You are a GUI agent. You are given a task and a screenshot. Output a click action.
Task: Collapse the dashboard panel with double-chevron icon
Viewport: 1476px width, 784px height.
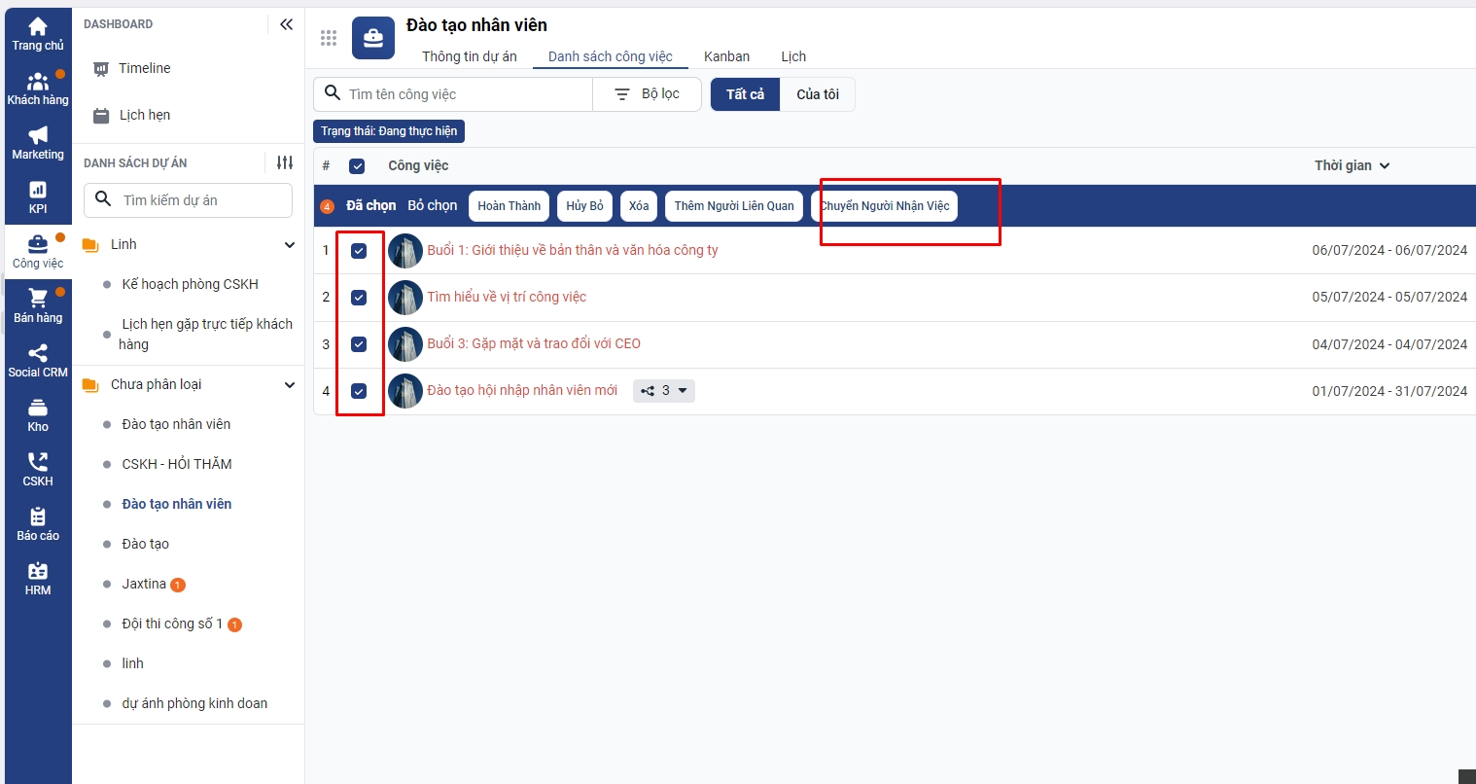(286, 24)
